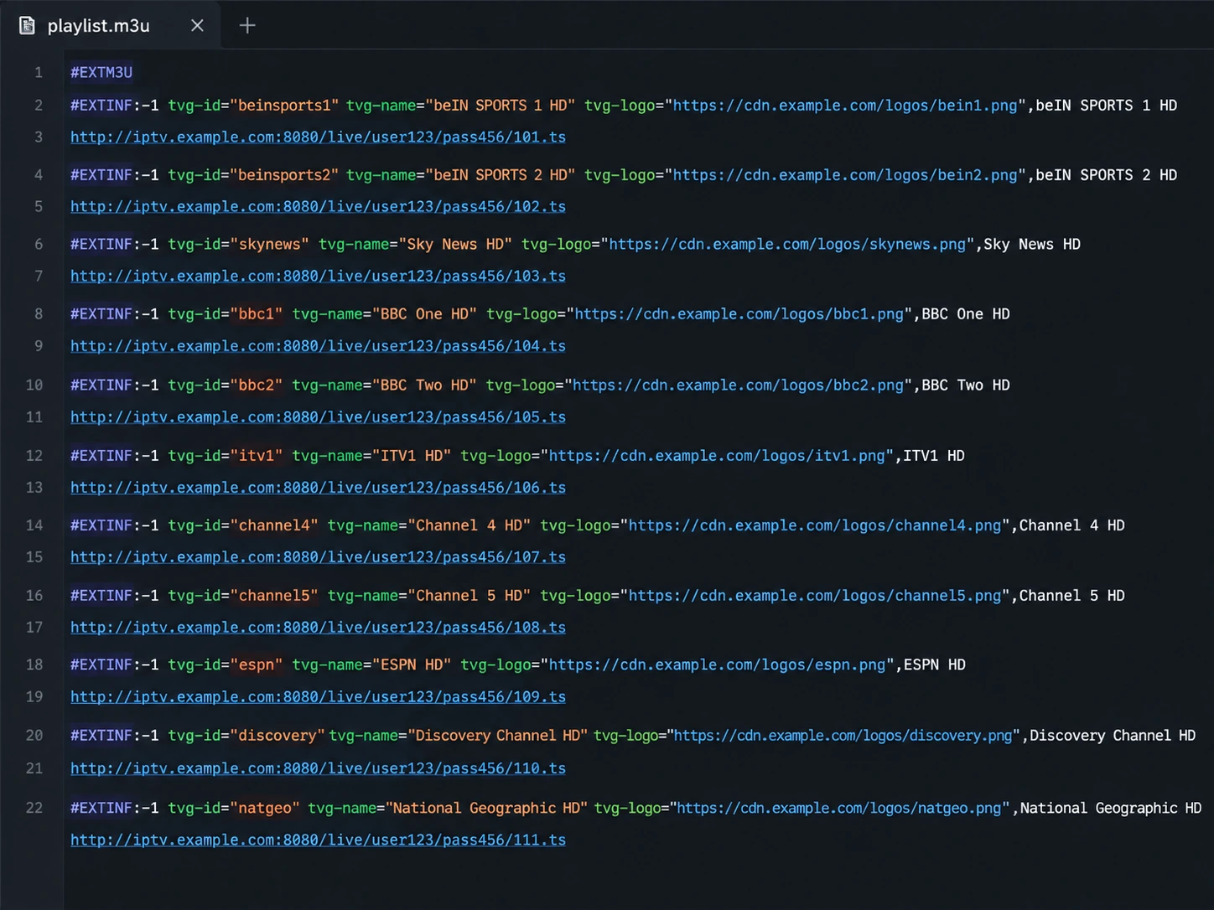1214x910 pixels.
Task: Click the espn.png logo URL
Action: click(x=717, y=664)
